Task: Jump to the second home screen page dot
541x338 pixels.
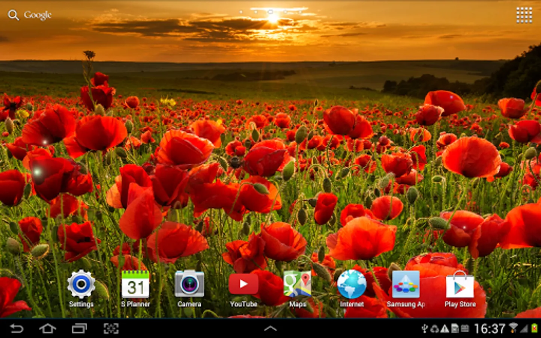Action: click(x=255, y=12)
